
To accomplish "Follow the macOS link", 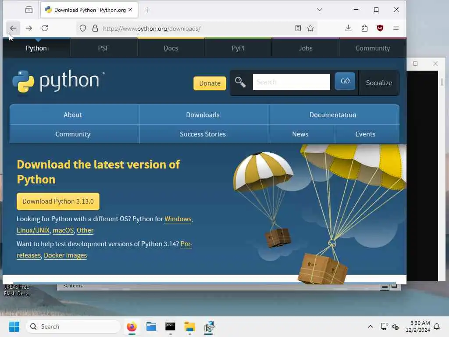I will (63, 230).
